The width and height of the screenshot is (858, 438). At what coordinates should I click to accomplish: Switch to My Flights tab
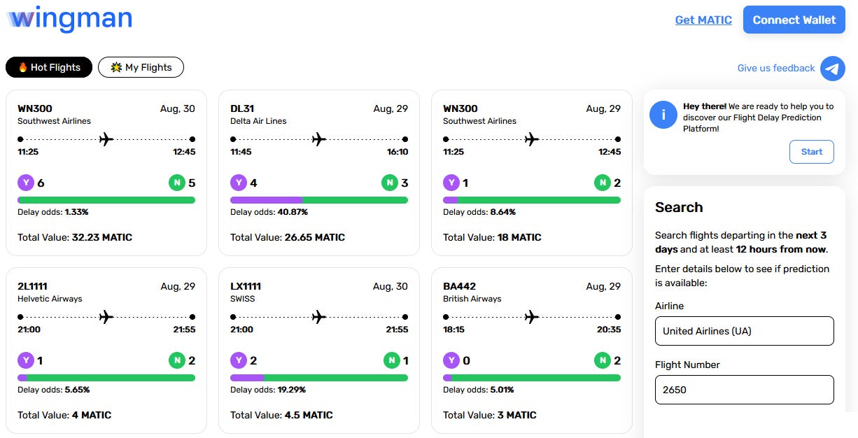click(141, 67)
